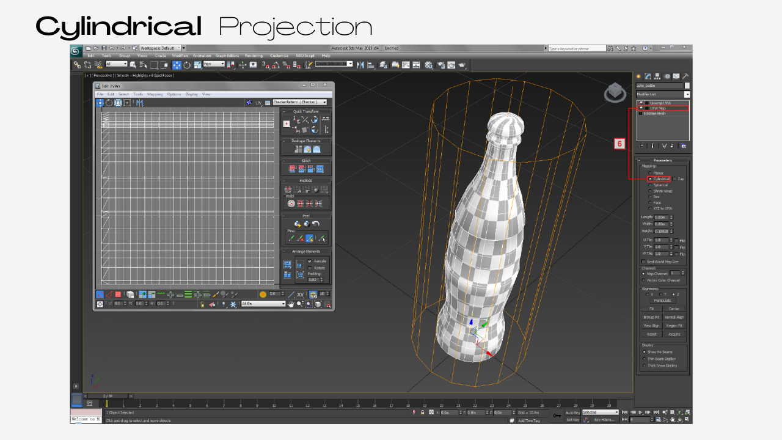Open the Material Editor from the main toolbar
The image size is (782, 440).
point(428,65)
